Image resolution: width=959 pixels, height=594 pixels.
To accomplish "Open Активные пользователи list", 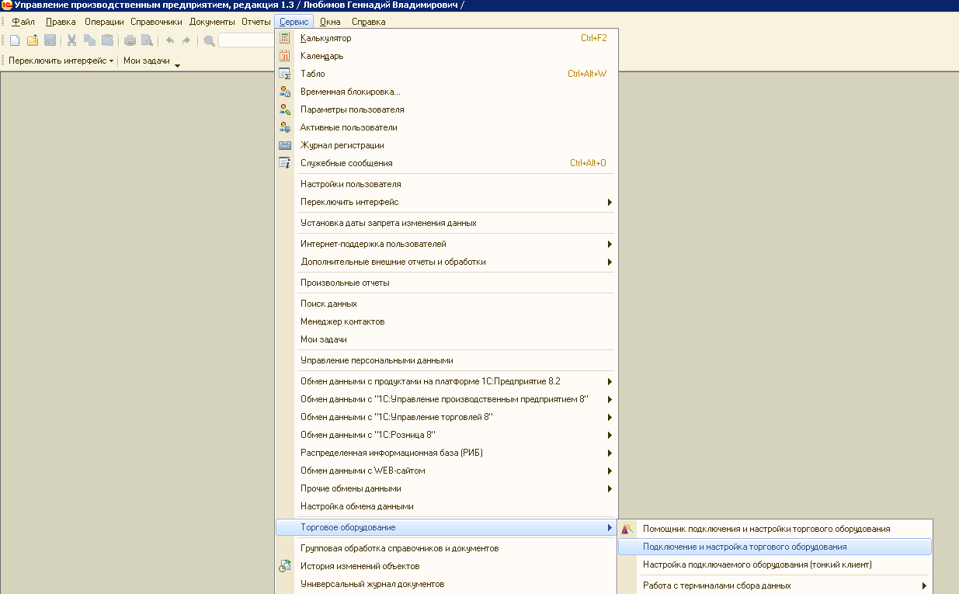I will click(349, 127).
